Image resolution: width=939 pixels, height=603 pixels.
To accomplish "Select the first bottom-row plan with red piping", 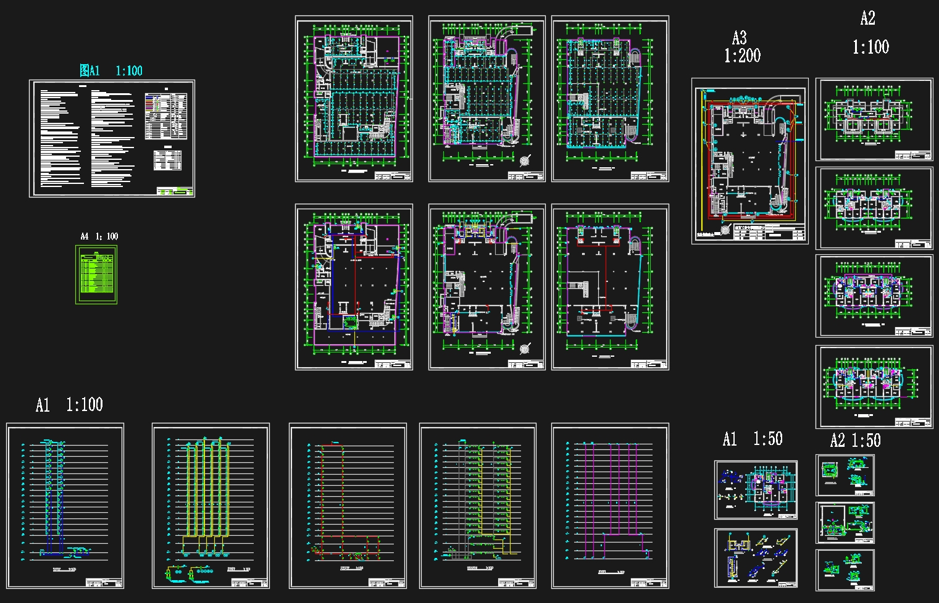I will (x=354, y=287).
